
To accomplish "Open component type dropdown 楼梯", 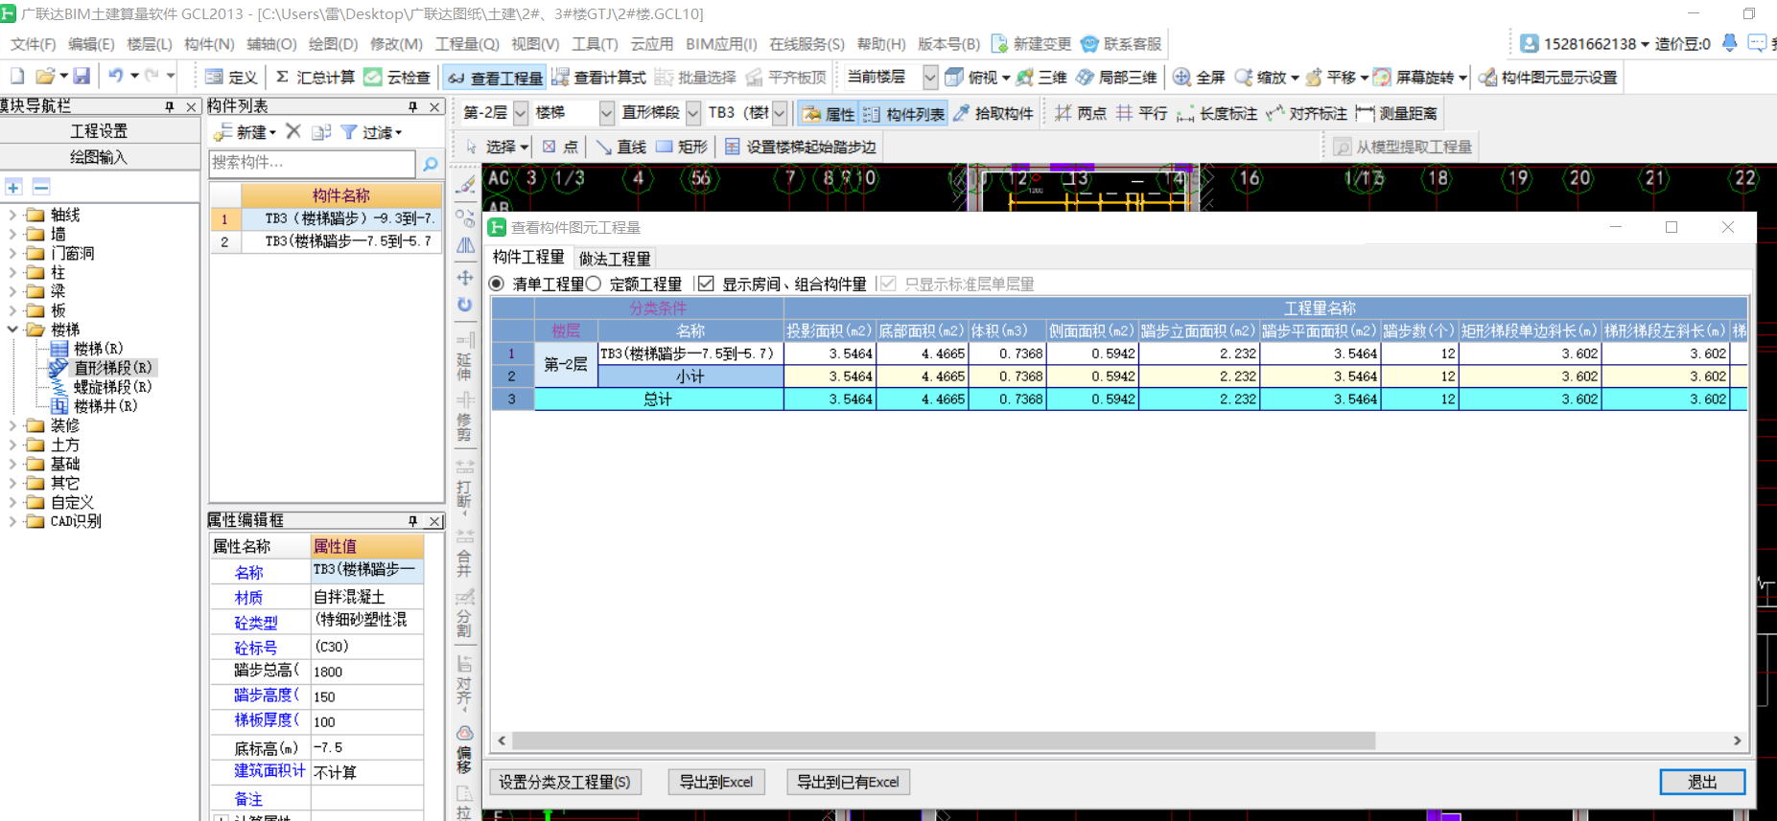I will click(x=607, y=113).
